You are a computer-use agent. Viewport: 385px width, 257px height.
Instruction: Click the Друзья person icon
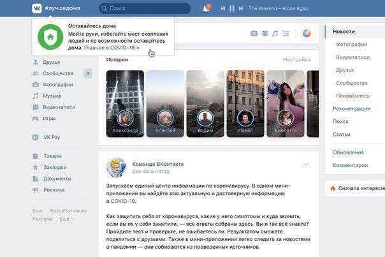[x=36, y=62]
